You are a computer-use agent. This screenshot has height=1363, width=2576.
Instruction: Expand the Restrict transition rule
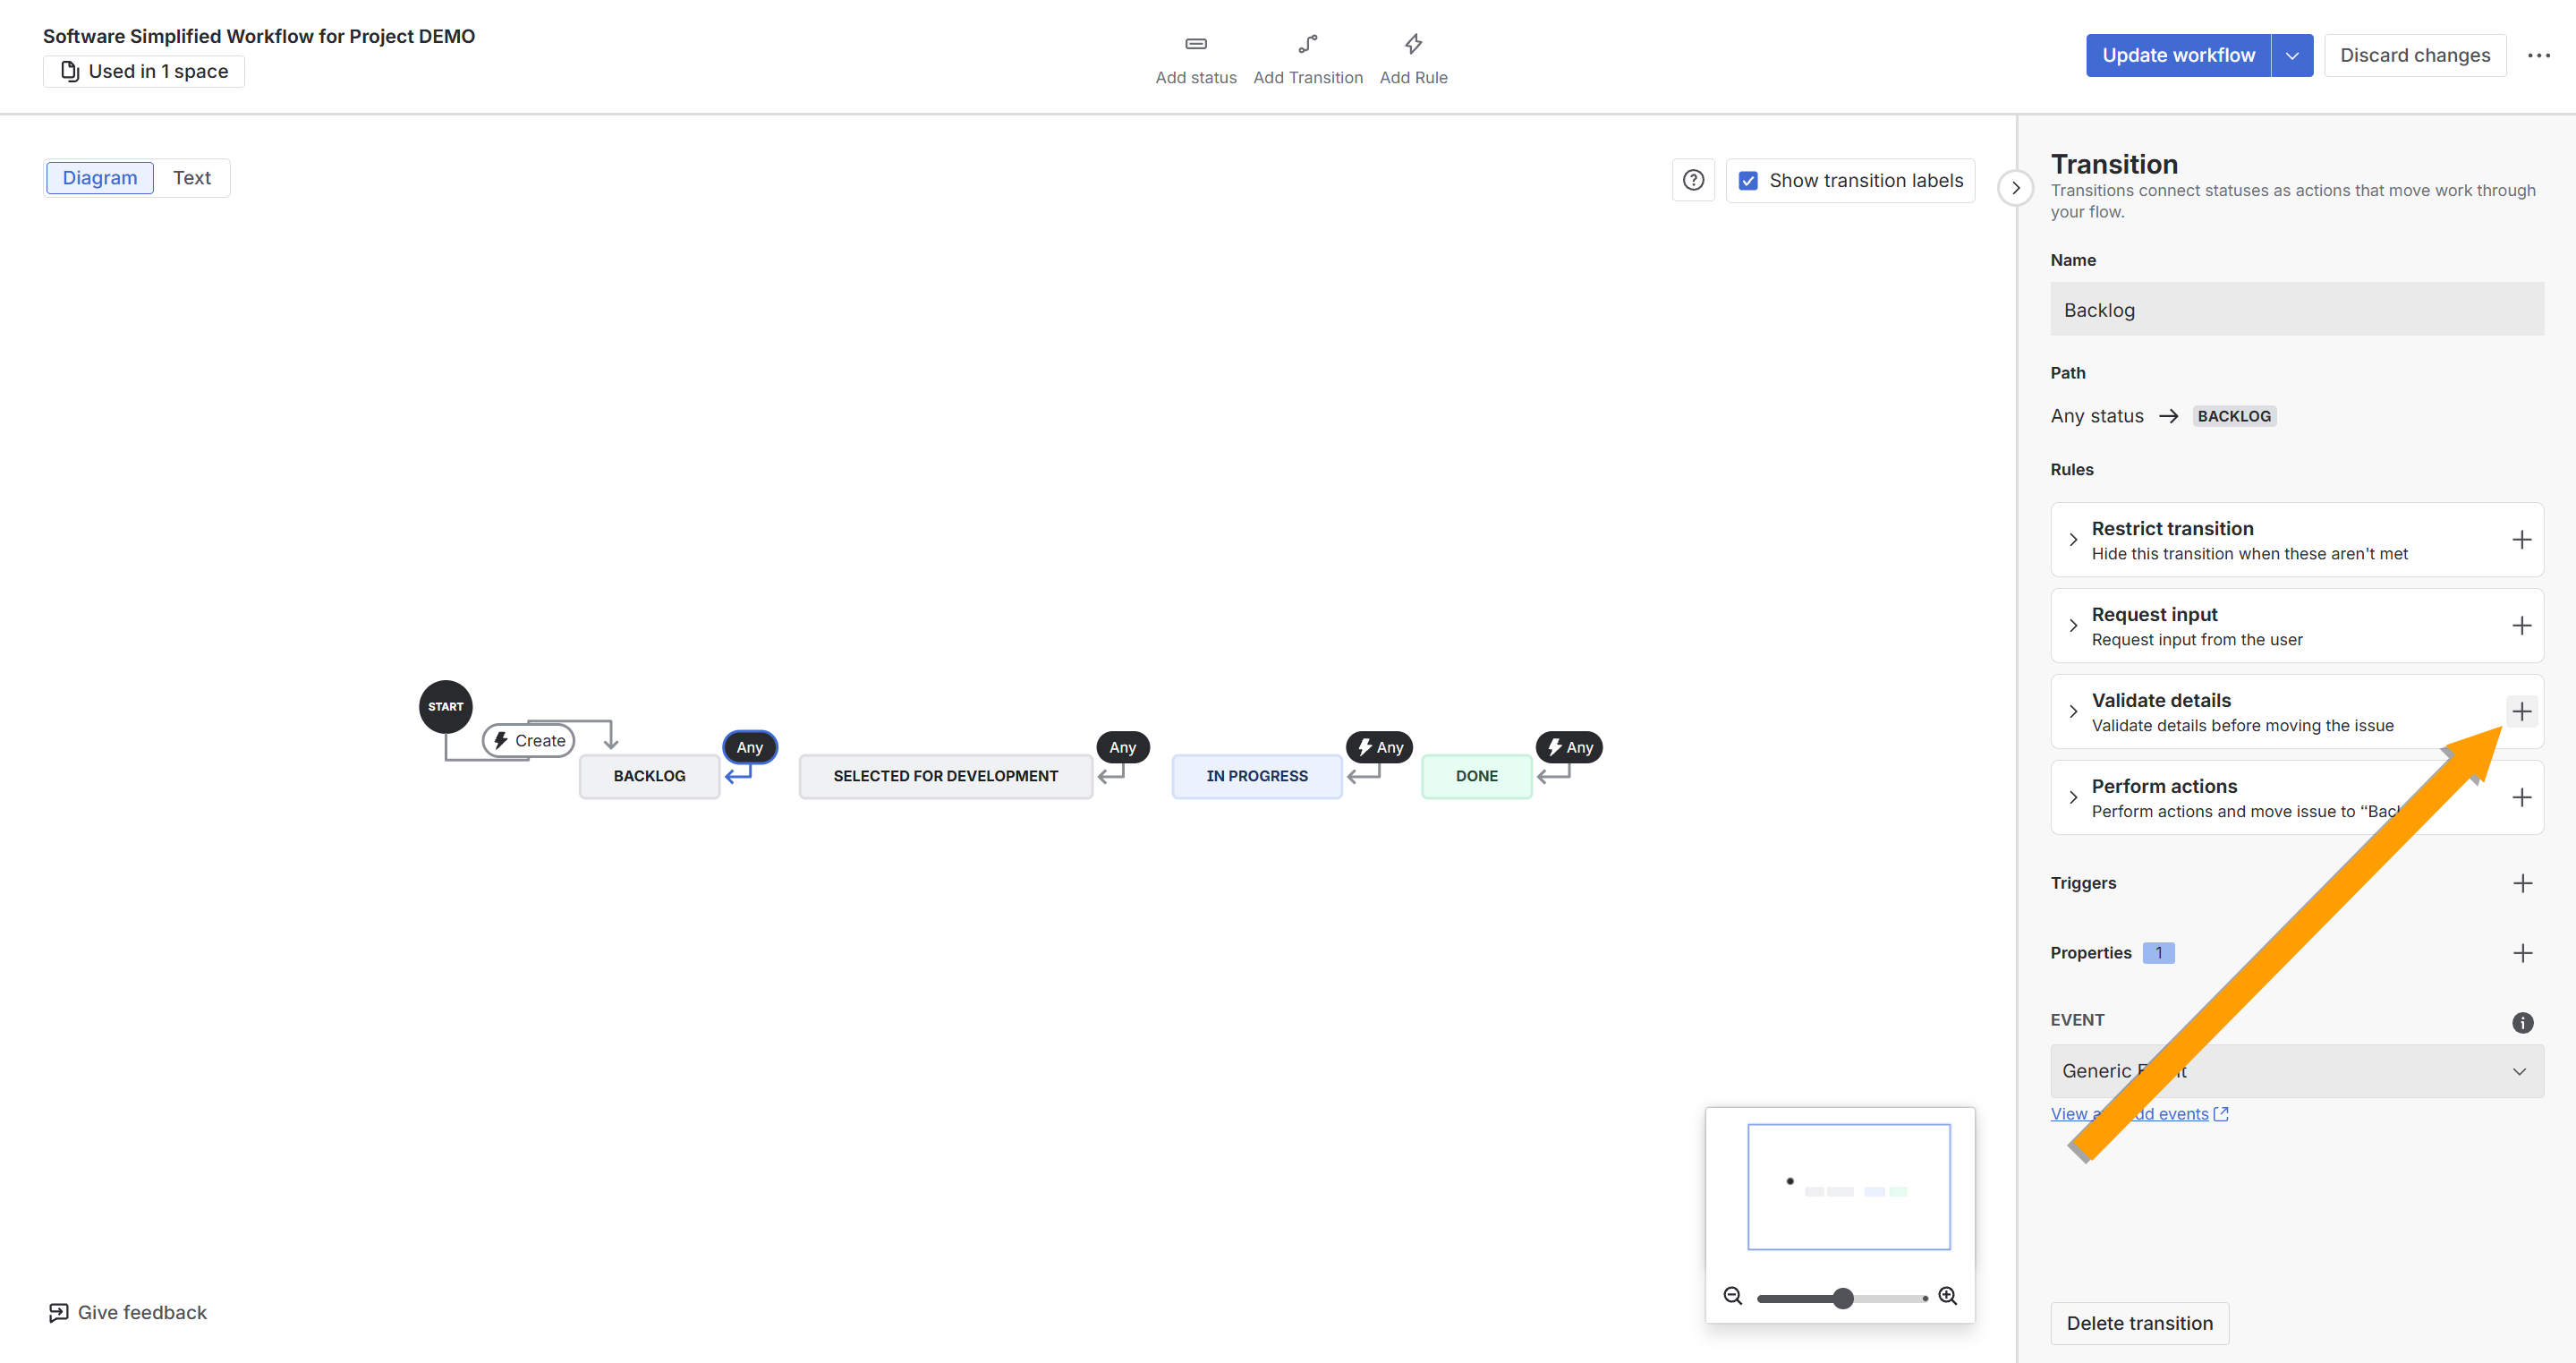[x=2073, y=540]
